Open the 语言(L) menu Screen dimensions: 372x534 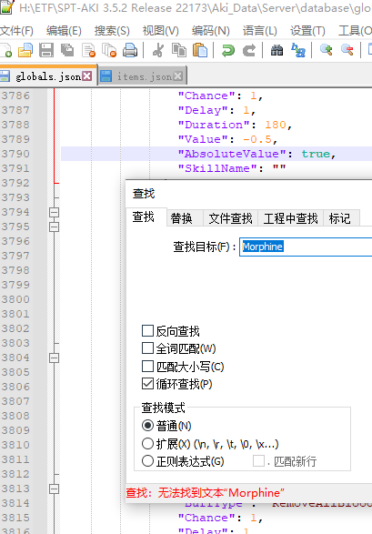[x=260, y=31]
